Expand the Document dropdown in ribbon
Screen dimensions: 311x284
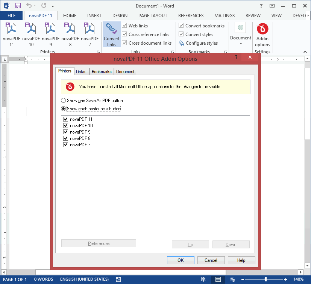coord(241,35)
